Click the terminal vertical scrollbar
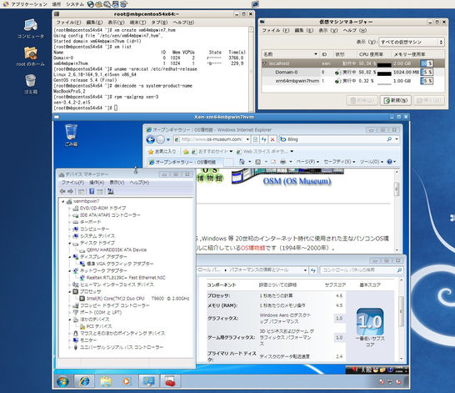This screenshot has height=393, width=455. pyautogui.click(x=251, y=70)
